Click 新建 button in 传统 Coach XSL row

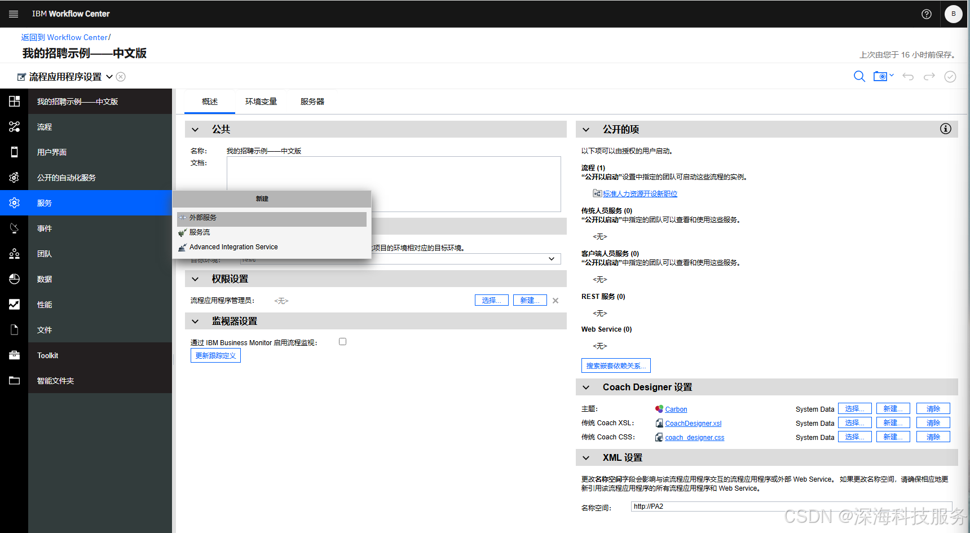(x=893, y=422)
